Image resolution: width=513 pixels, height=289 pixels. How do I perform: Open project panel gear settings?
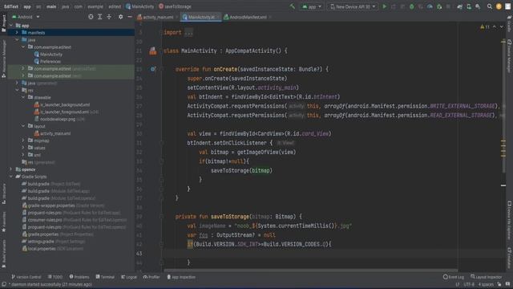click(x=121, y=17)
